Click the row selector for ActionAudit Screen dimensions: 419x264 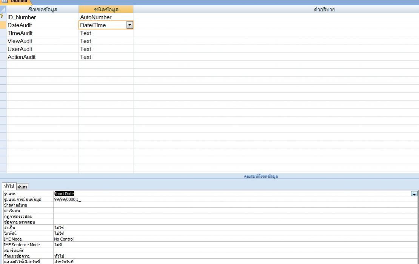[x=3, y=57]
